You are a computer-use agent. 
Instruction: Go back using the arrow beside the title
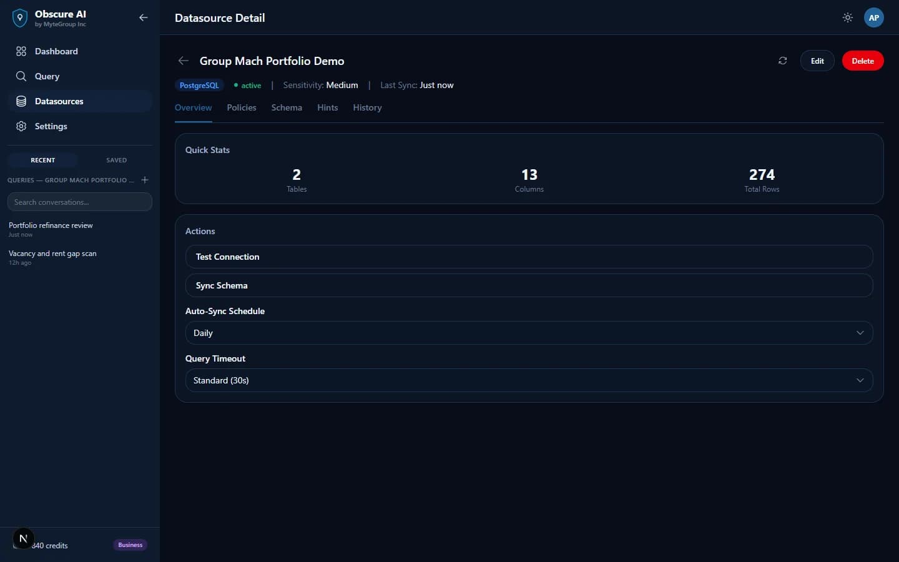pyautogui.click(x=183, y=61)
